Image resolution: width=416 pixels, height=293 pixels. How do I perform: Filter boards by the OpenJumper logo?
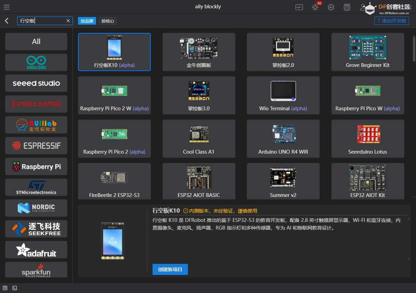click(36, 104)
